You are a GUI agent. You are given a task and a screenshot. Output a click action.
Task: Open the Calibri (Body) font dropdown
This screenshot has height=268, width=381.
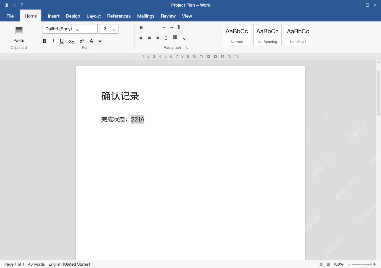70,29
